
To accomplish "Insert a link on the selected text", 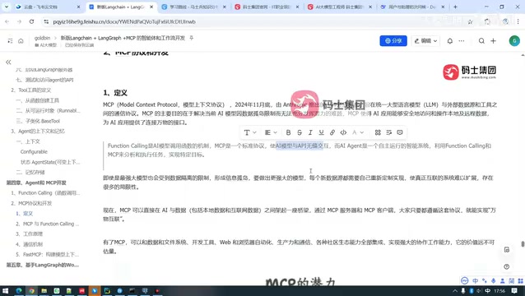I will coord(332,132).
